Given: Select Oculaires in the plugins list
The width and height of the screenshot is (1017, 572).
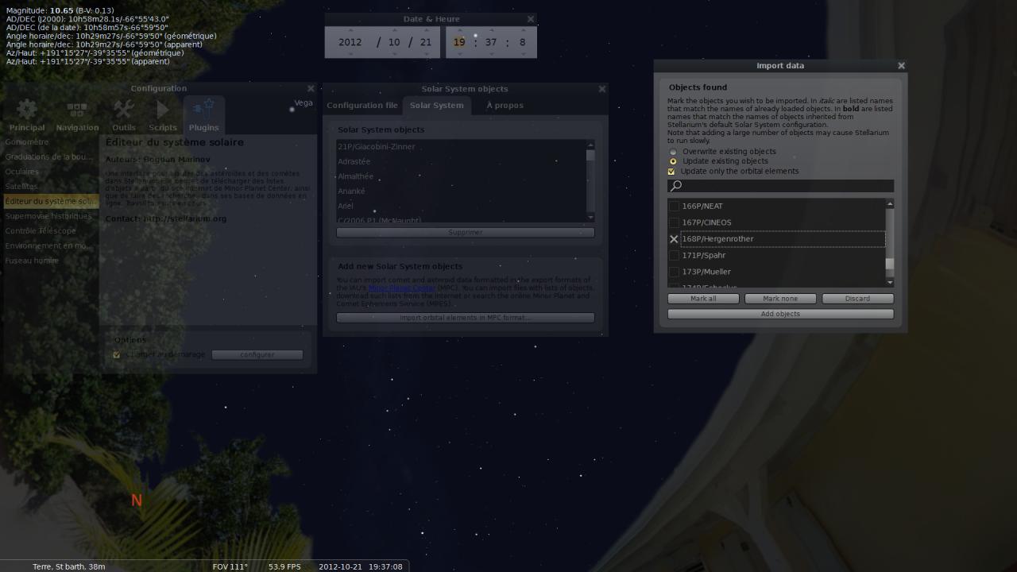Looking at the screenshot, I should 51,172.
